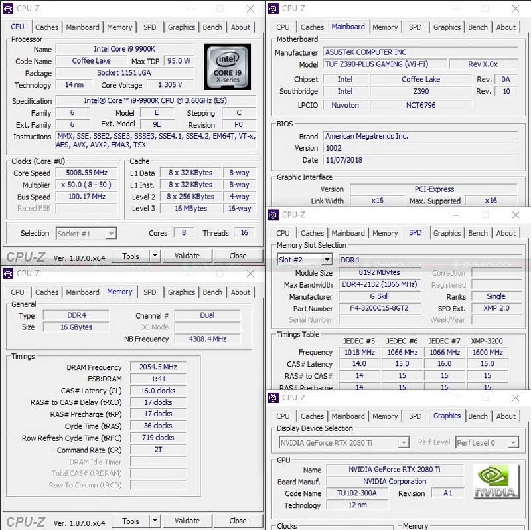The image size is (531, 530).
Task: Click the LPCIO chip value 'NCT6796'
Action: [x=421, y=105]
